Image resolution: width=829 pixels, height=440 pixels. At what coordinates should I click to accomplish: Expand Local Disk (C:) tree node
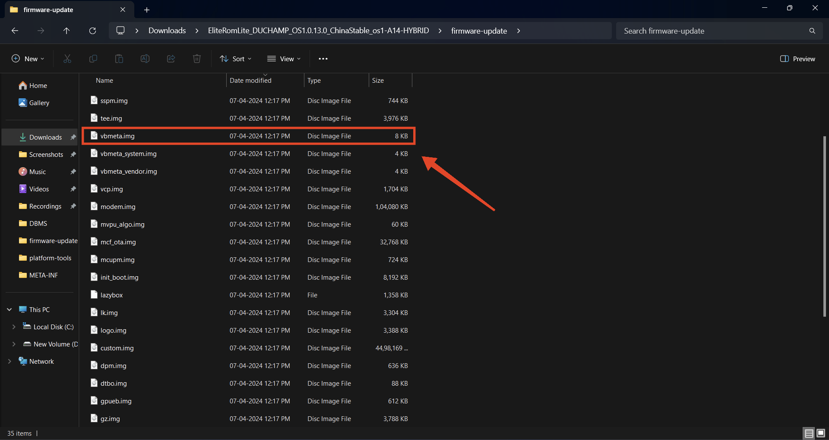(14, 327)
